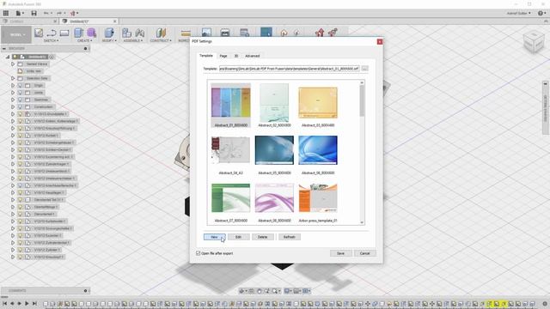
Task: Toggle lightbulb visibility for Construction folder
Action: [x=20, y=106]
